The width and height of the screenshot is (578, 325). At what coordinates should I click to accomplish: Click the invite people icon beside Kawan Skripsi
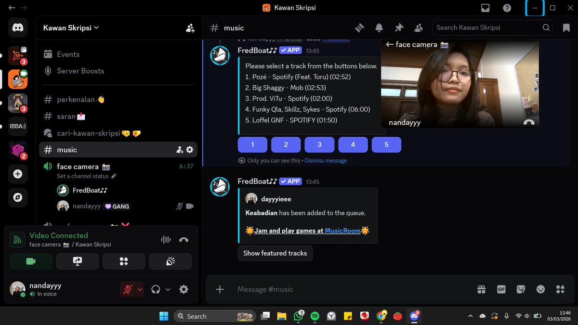(190, 28)
